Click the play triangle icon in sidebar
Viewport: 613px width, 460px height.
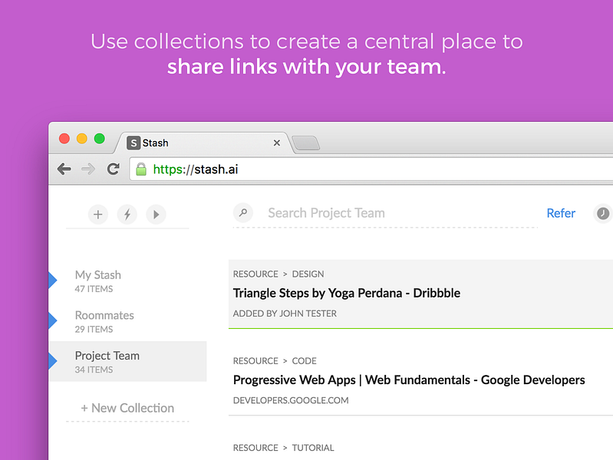(x=156, y=215)
